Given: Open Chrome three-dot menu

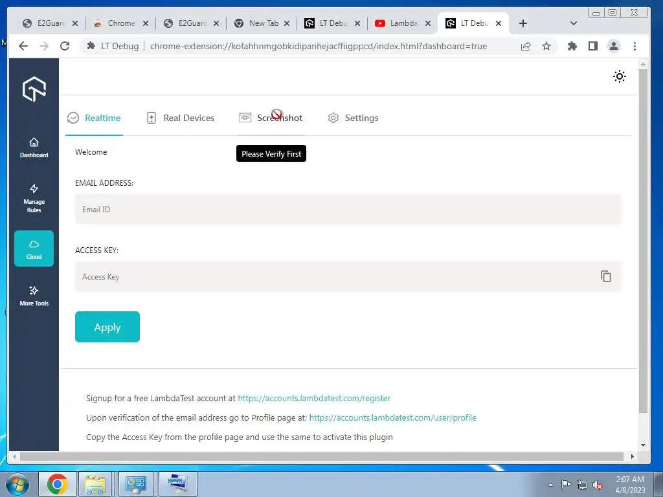Looking at the screenshot, I should [x=635, y=46].
